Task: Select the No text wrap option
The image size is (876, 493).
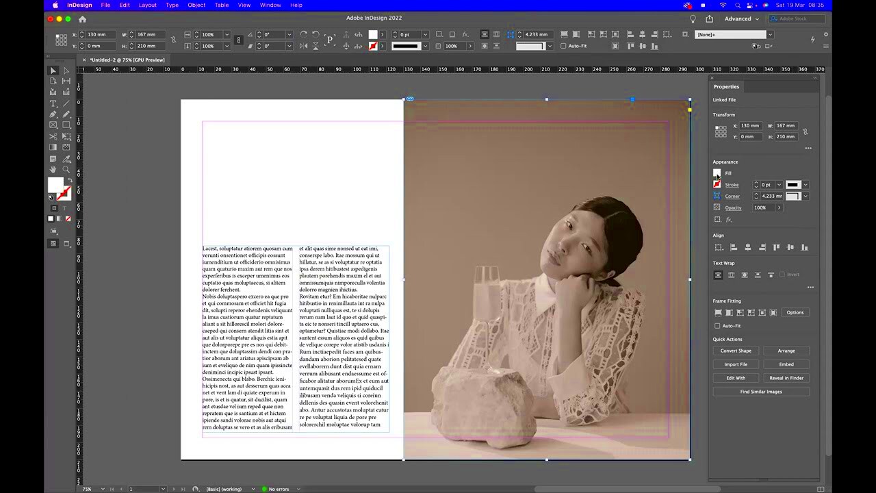Action: click(x=718, y=275)
